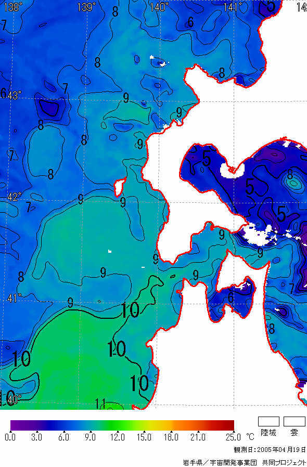Click the °C unit label
The height and width of the screenshot is (467, 307).
[250, 437]
